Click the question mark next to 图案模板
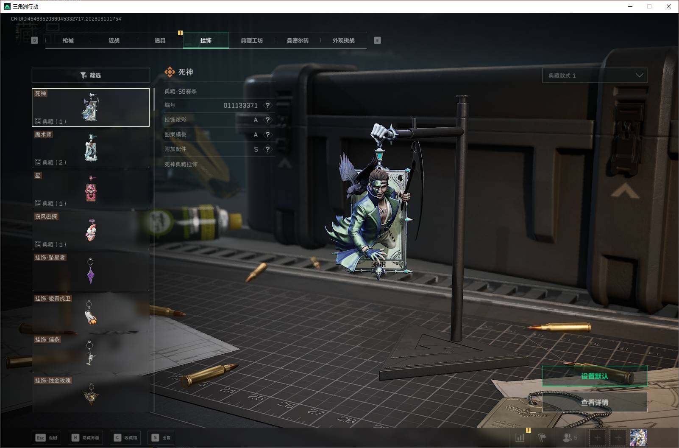The image size is (679, 448). point(267,134)
